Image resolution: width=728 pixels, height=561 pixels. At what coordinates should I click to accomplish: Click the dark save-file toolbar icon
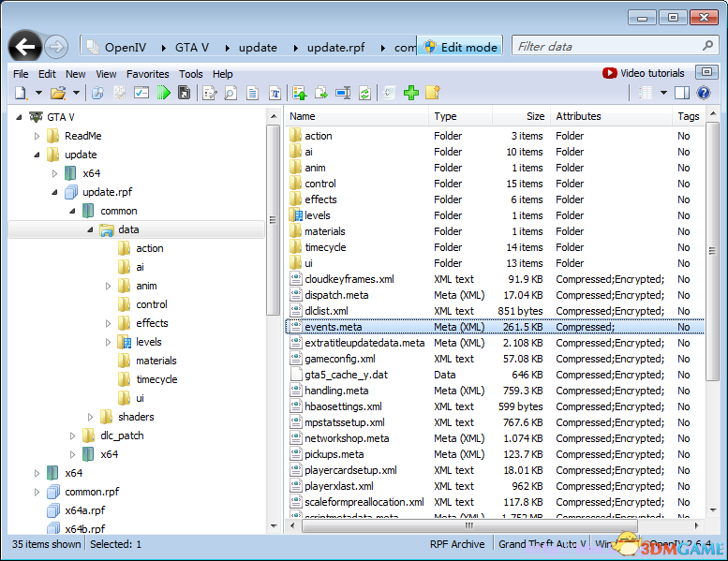pyautogui.click(x=185, y=93)
